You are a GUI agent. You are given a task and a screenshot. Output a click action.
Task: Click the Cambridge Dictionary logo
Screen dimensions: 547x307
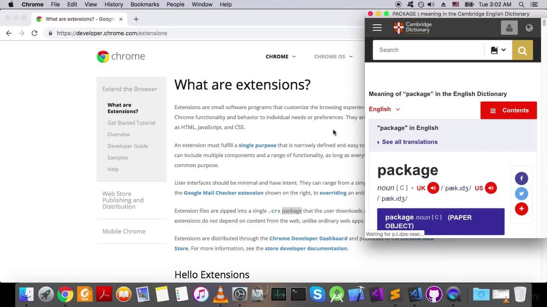[412, 28]
